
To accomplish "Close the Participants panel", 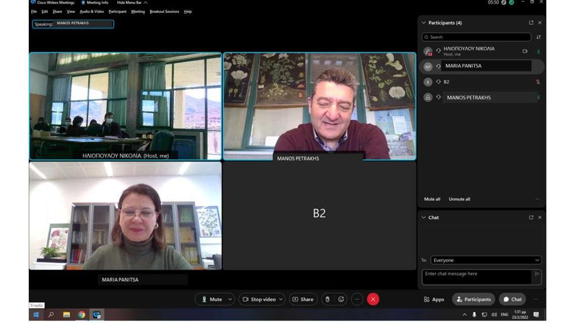I will point(540,23).
